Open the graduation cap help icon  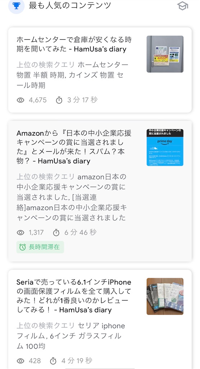click(x=183, y=6)
